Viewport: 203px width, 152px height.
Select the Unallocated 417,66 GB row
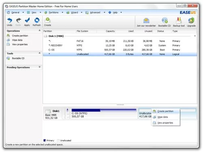(120, 54)
